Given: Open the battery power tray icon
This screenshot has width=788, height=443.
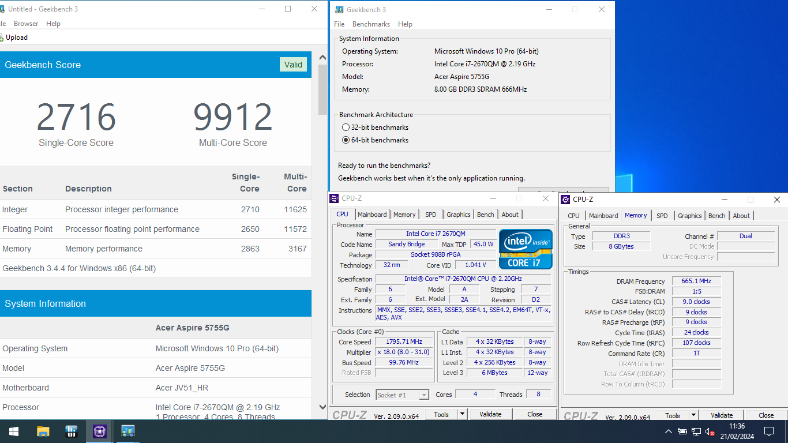Looking at the screenshot, I should (x=682, y=431).
